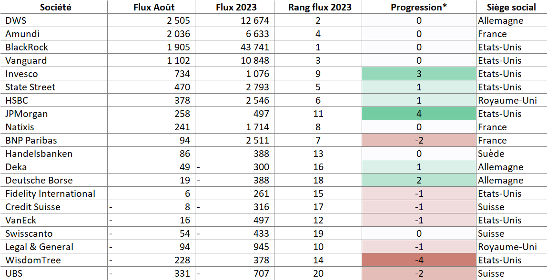Click UBS progression cell -2
This screenshot has height=280, width=547.
[x=419, y=273]
